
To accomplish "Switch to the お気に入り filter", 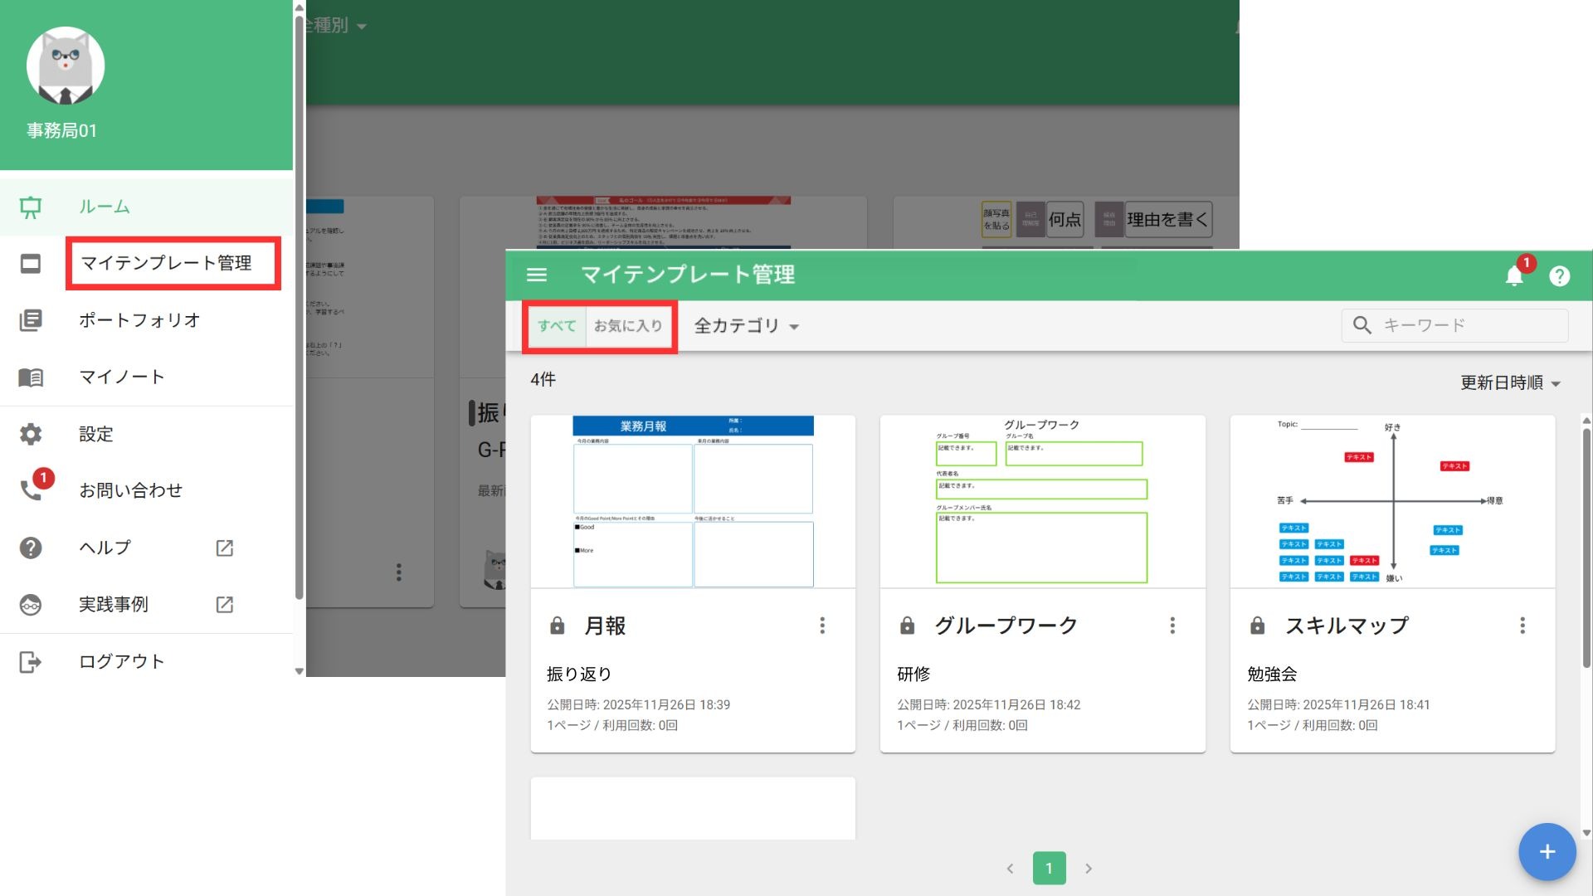I will click(x=628, y=326).
